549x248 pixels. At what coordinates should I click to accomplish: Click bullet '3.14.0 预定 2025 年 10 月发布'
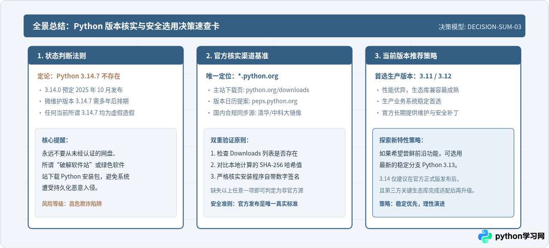pyautogui.click(x=84, y=90)
